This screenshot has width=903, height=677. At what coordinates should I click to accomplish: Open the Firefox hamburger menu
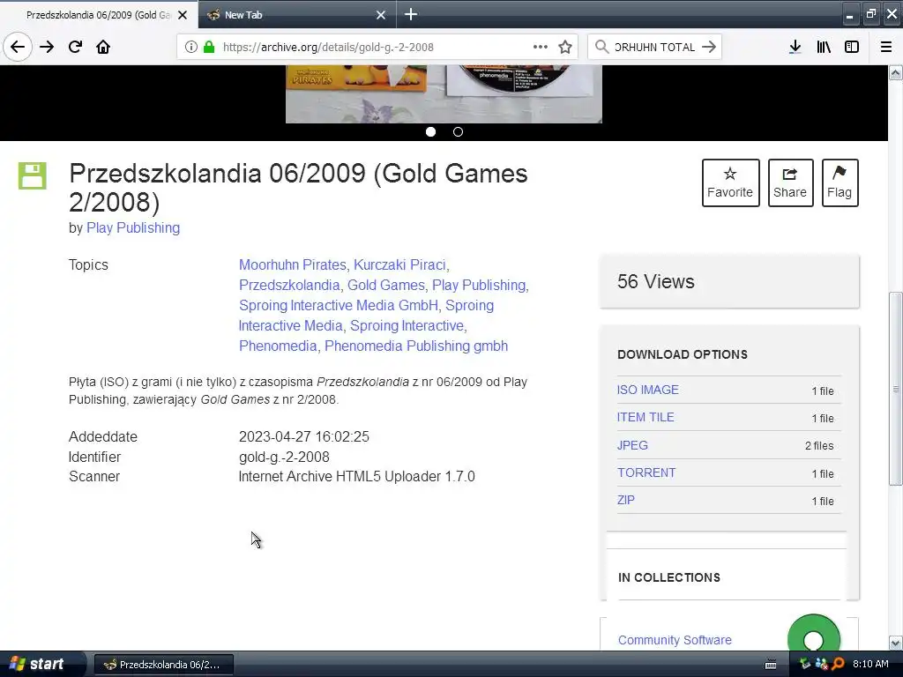click(x=886, y=48)
